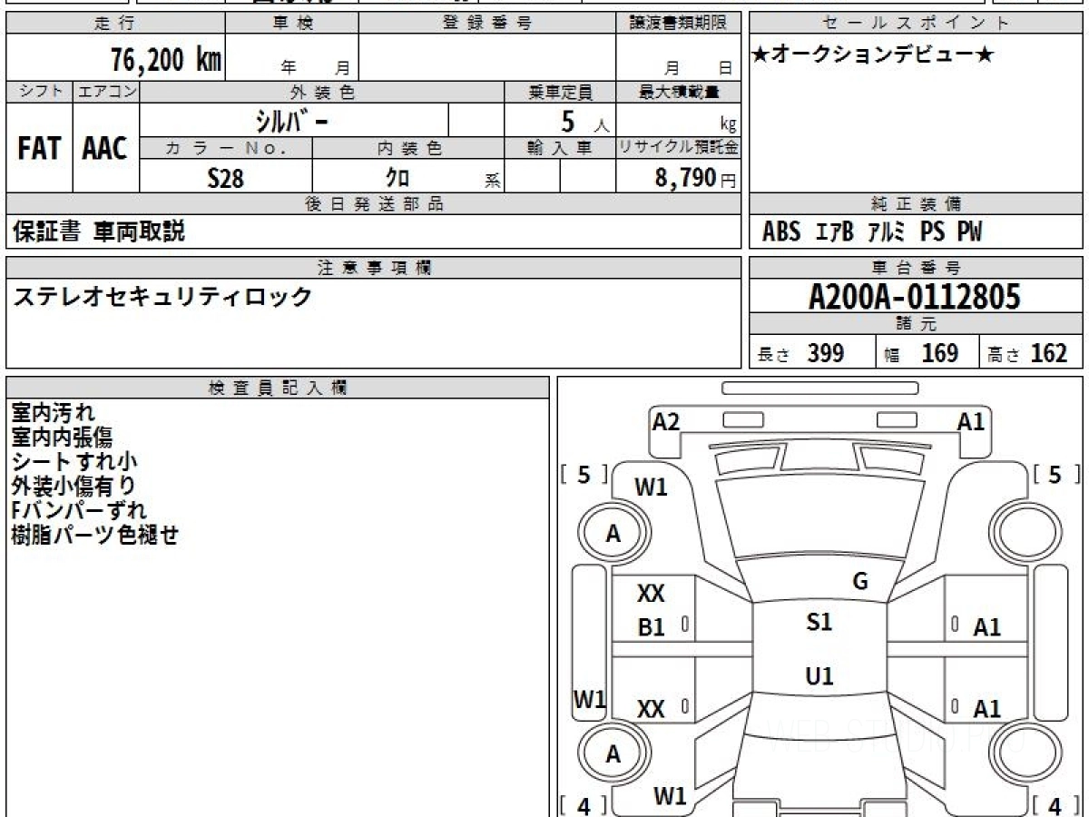Select the 登録番号 header

[x=487, y=24]
